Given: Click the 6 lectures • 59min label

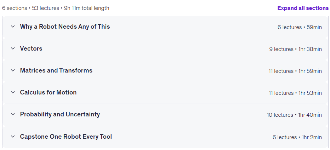Looking at the screenshot, I should pos(300,27).
